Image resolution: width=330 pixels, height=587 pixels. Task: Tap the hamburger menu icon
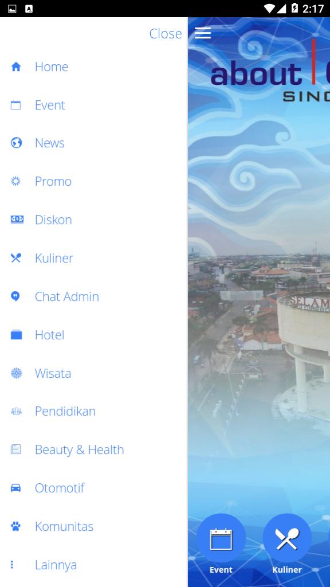click(203, 33)
